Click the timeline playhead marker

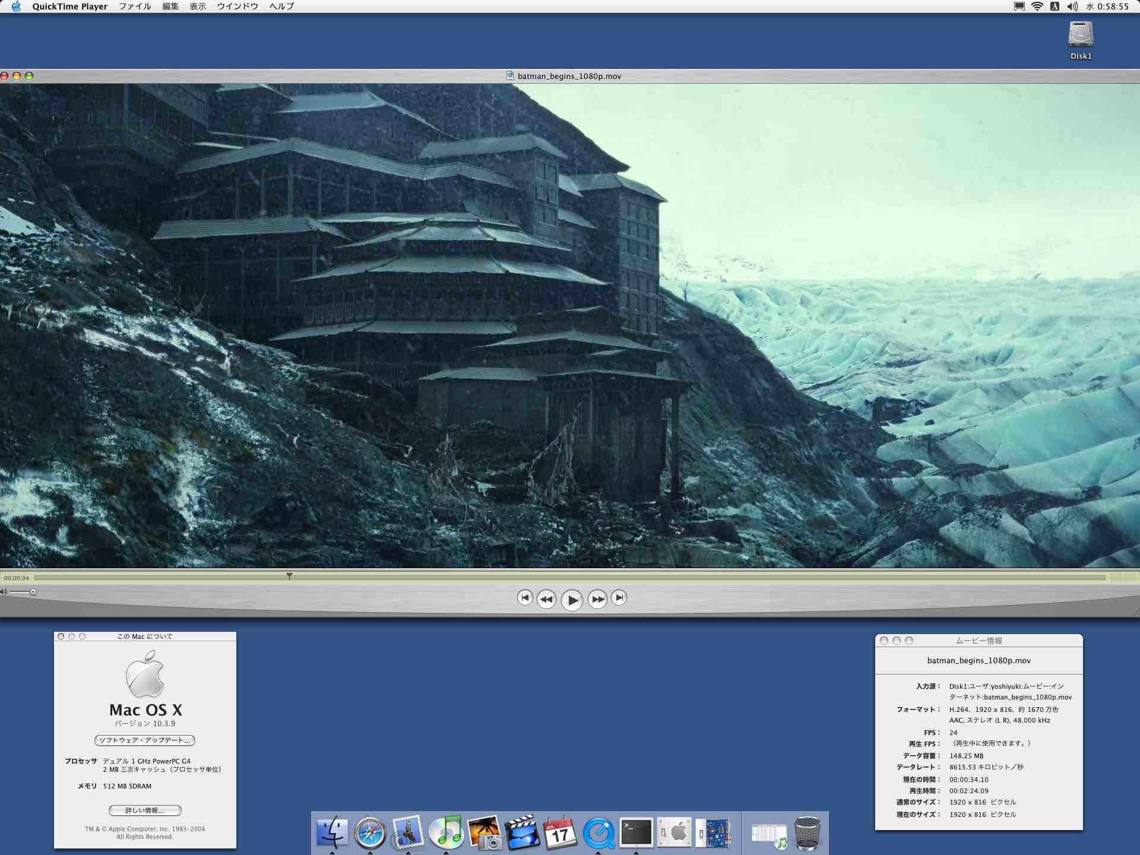click(x=289, y=576)
